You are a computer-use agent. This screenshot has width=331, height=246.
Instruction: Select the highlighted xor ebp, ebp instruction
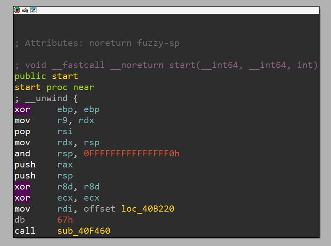[22, 109]
